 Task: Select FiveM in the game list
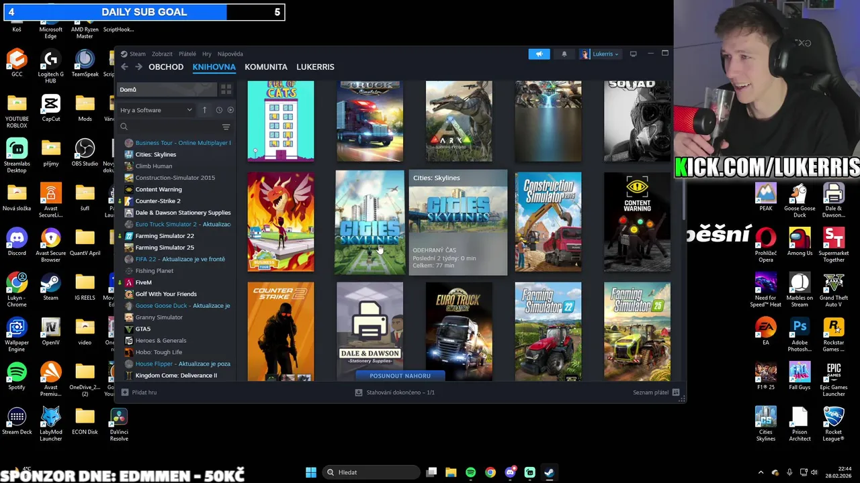tap(177, 282)
